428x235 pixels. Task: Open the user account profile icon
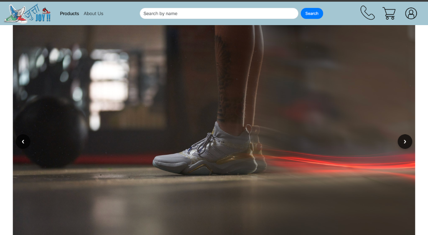point(411,13)
